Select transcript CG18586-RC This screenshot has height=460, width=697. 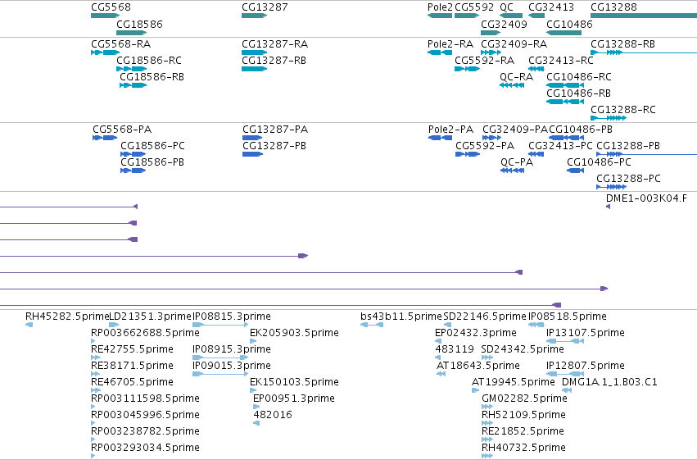[132, 69]
